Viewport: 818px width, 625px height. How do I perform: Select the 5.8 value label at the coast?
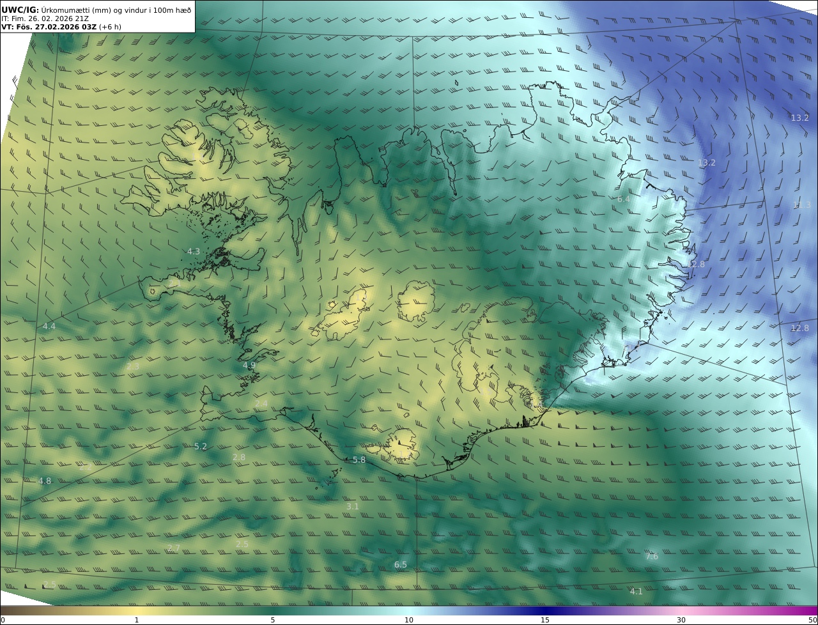(359, 460)
